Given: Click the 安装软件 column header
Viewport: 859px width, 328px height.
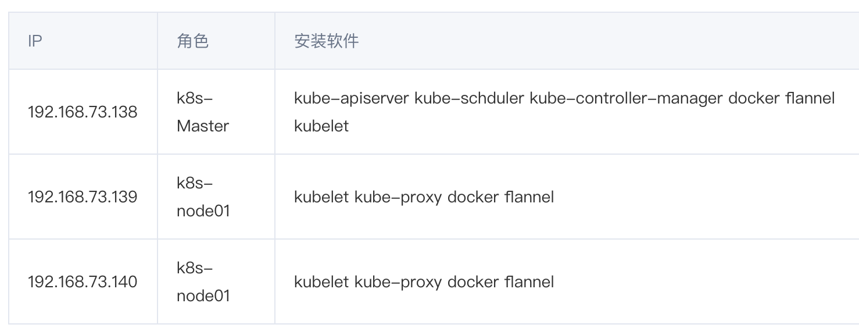Looking at the screenshot, I should pos(327,41).
